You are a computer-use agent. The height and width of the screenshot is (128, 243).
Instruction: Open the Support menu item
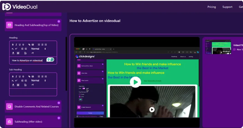pyautogui.click(x=227, y=7)
